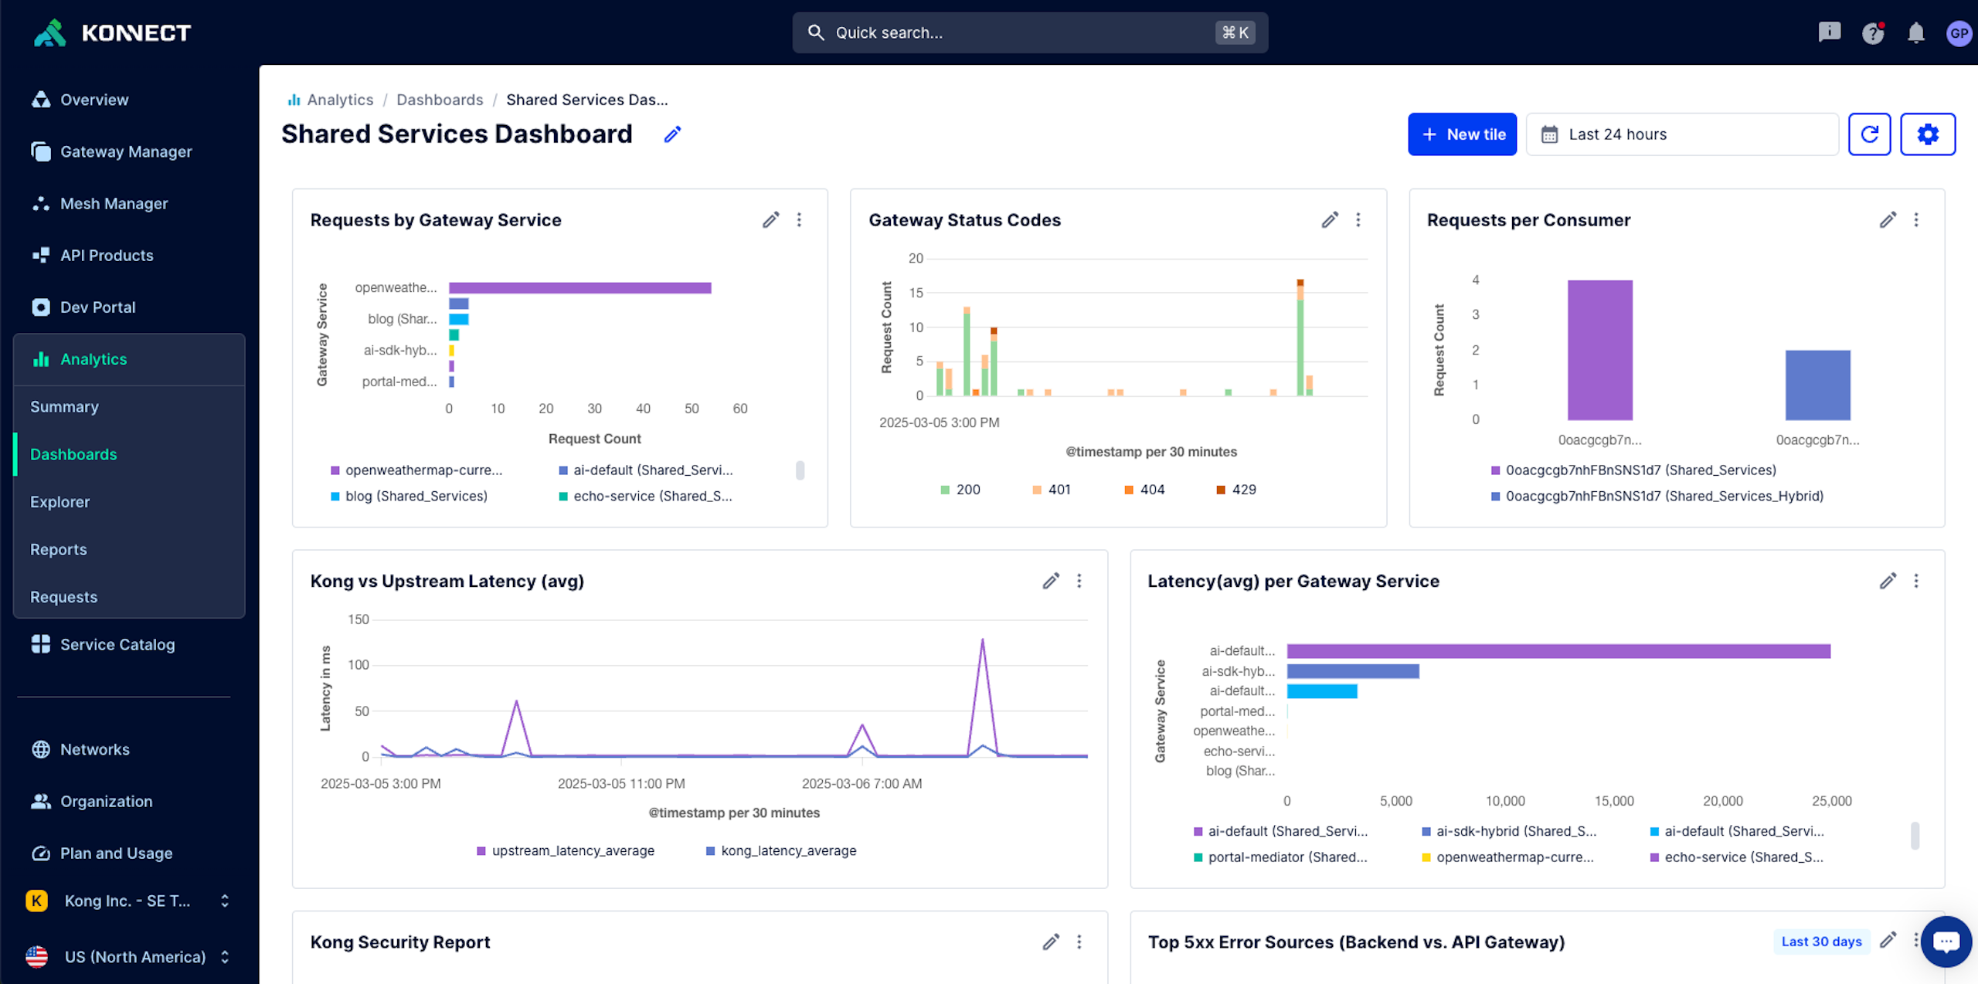1978x984 pixels.
Task: Click the New tile button
Action: click(x=1461, y=134)
